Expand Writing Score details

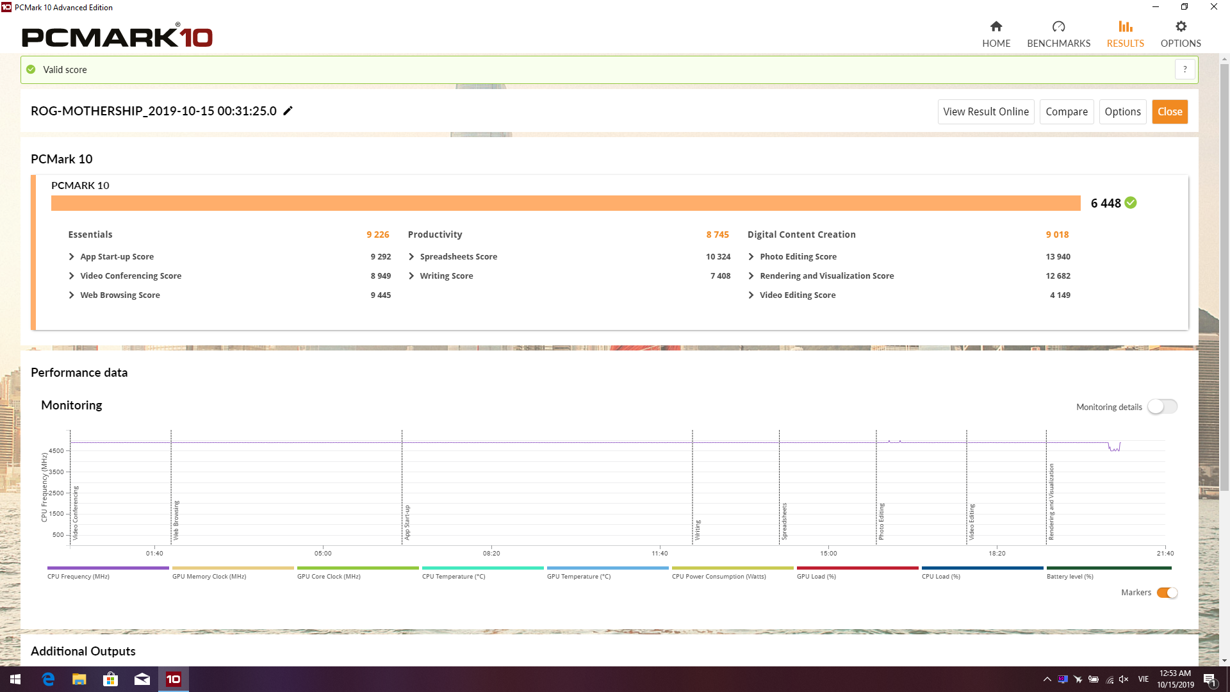coord(411,276)
